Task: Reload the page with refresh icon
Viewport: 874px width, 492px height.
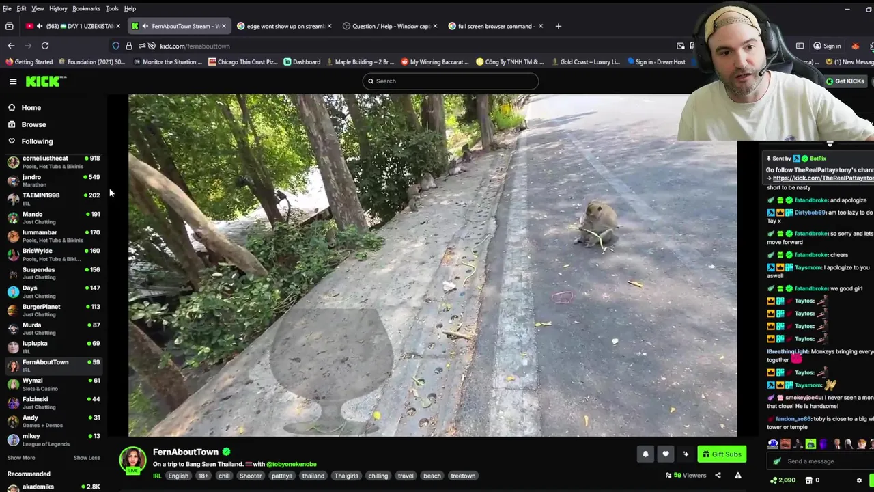Action: coord(45,46)
